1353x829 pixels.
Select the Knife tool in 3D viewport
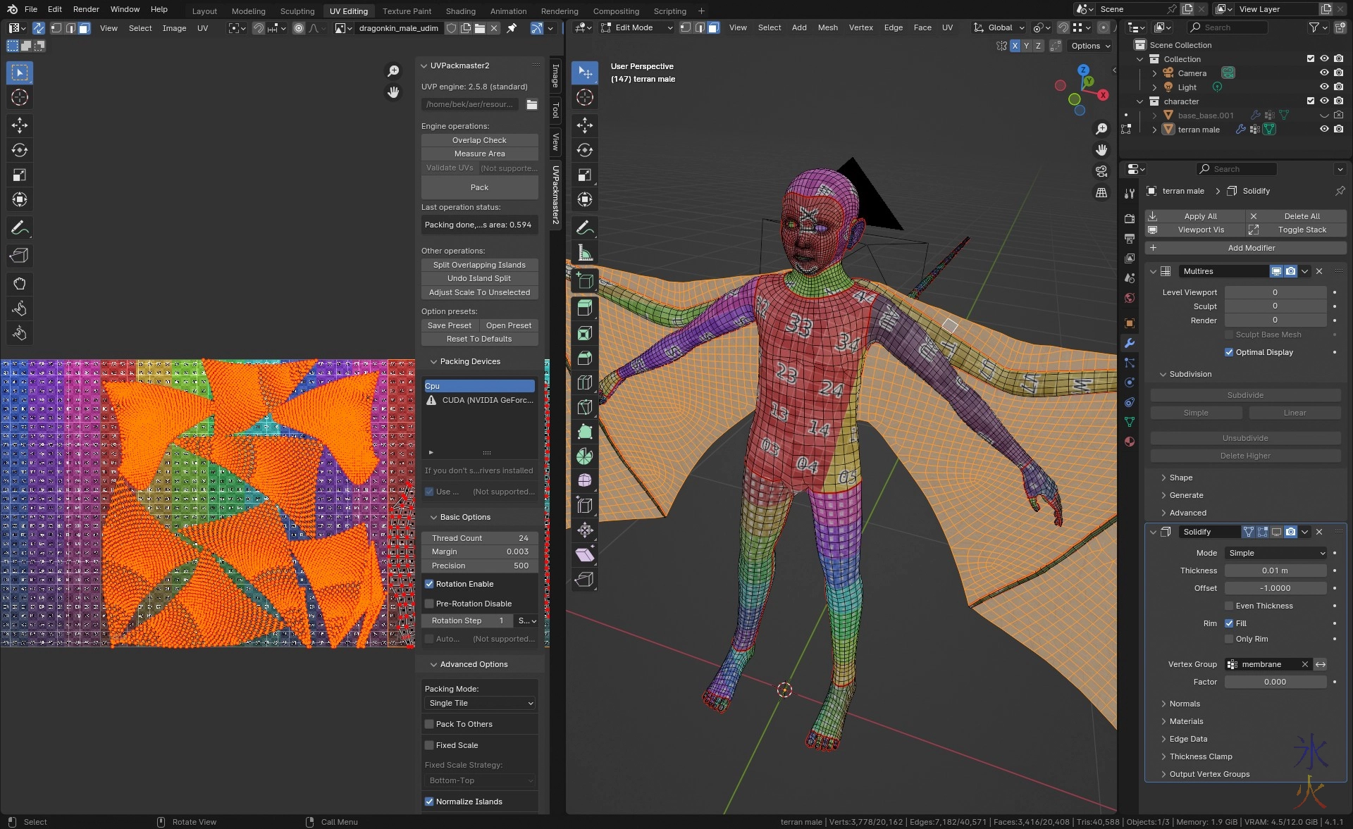(x=584, y=407)
